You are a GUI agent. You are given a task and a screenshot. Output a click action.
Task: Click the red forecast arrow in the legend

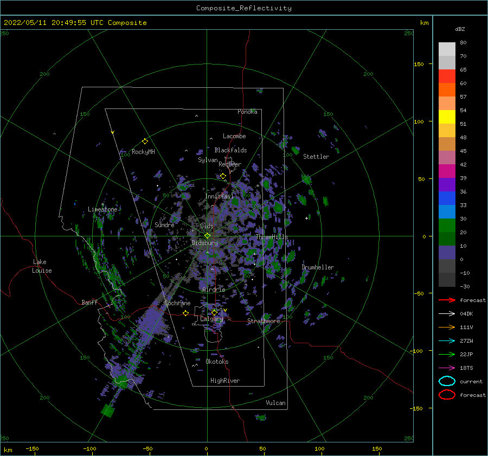447,300
